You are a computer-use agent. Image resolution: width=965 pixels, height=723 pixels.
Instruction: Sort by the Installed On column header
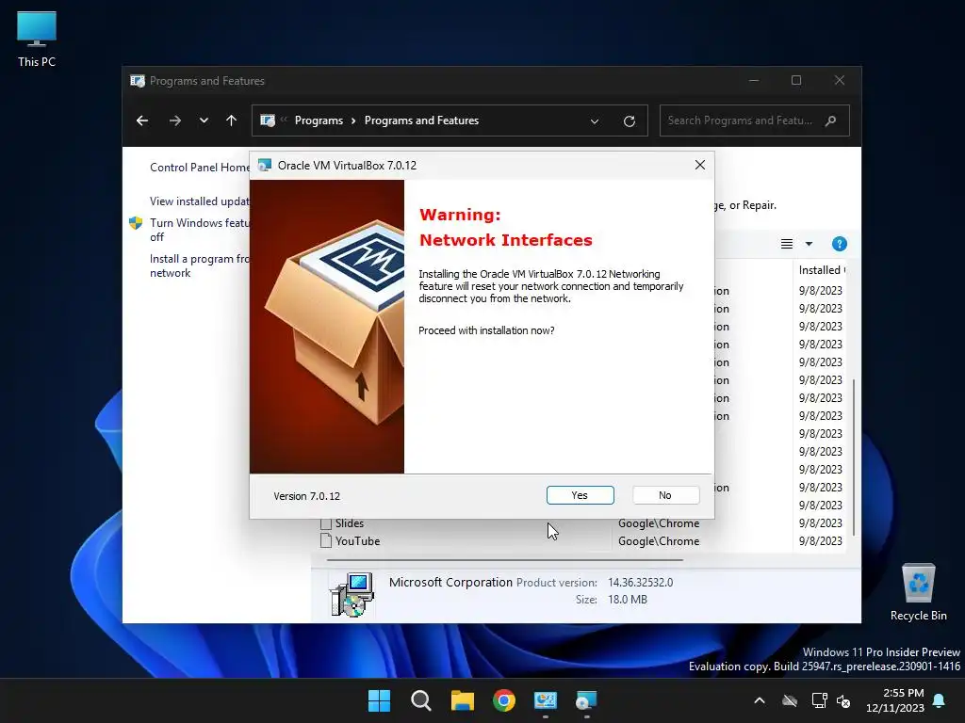(x=822, y=270)
